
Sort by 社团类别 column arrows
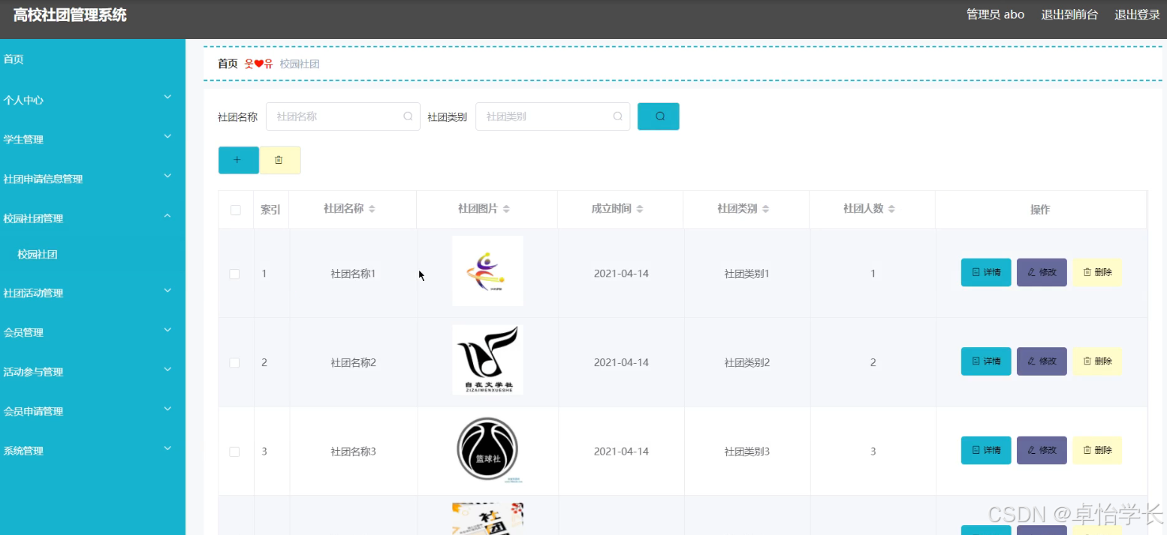click(x=765, y=209)
